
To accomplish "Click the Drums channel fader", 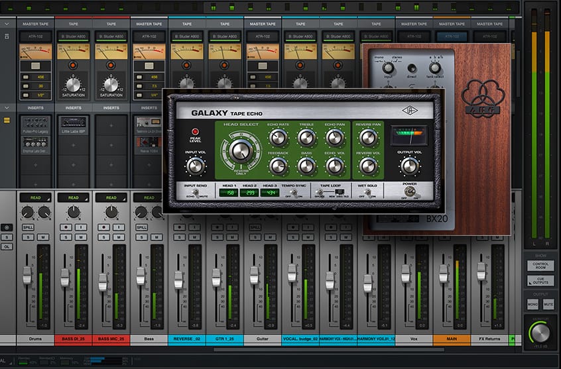I will pos(27,276).
